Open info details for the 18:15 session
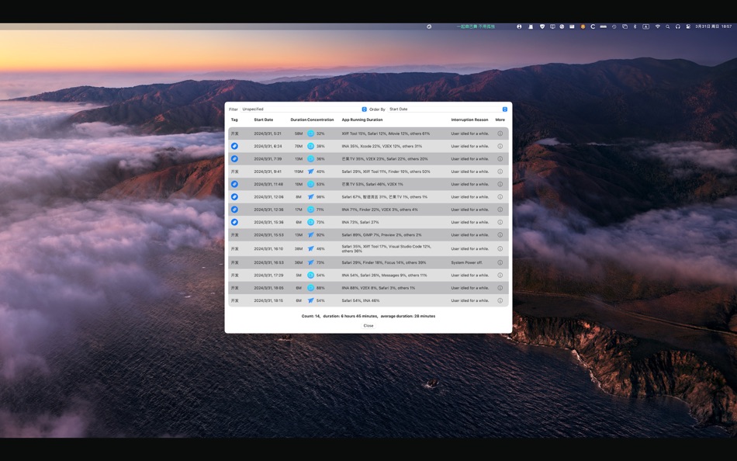Viewport: 737px width, 461px height. point(500,300)
